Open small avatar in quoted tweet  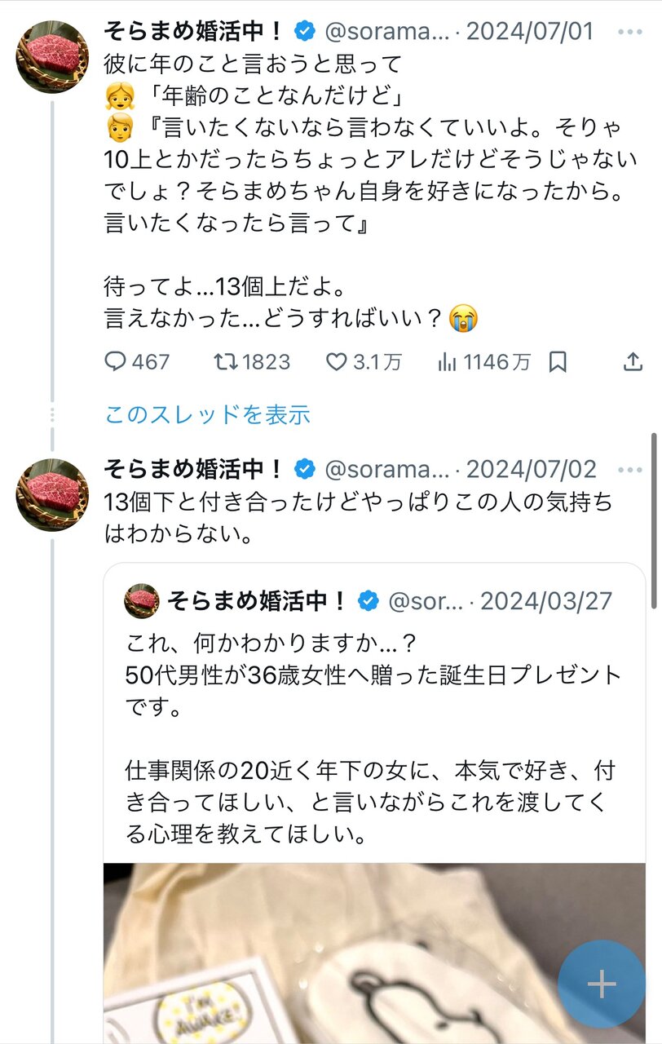tap(142, 601)
